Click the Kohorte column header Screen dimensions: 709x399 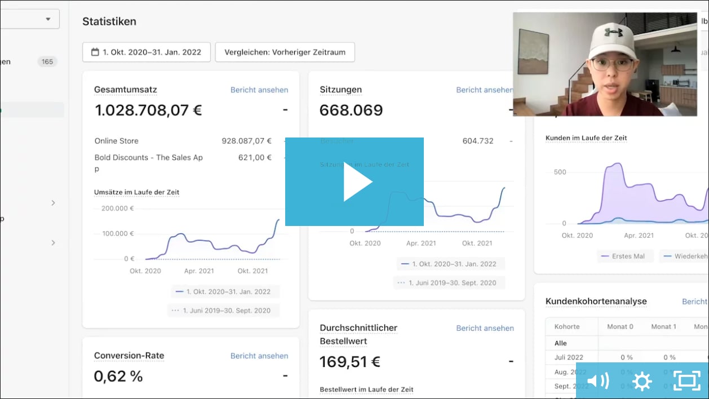coord(567,327)
